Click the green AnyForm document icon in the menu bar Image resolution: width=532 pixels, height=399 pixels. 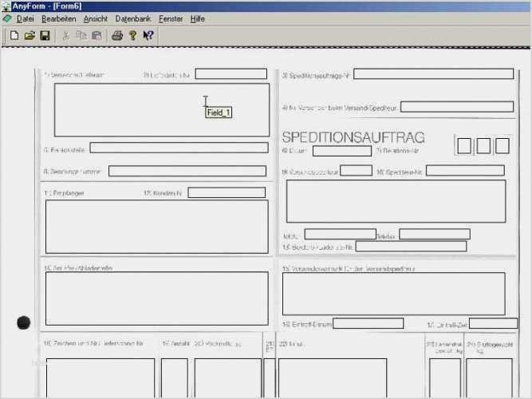pos(7,18)
